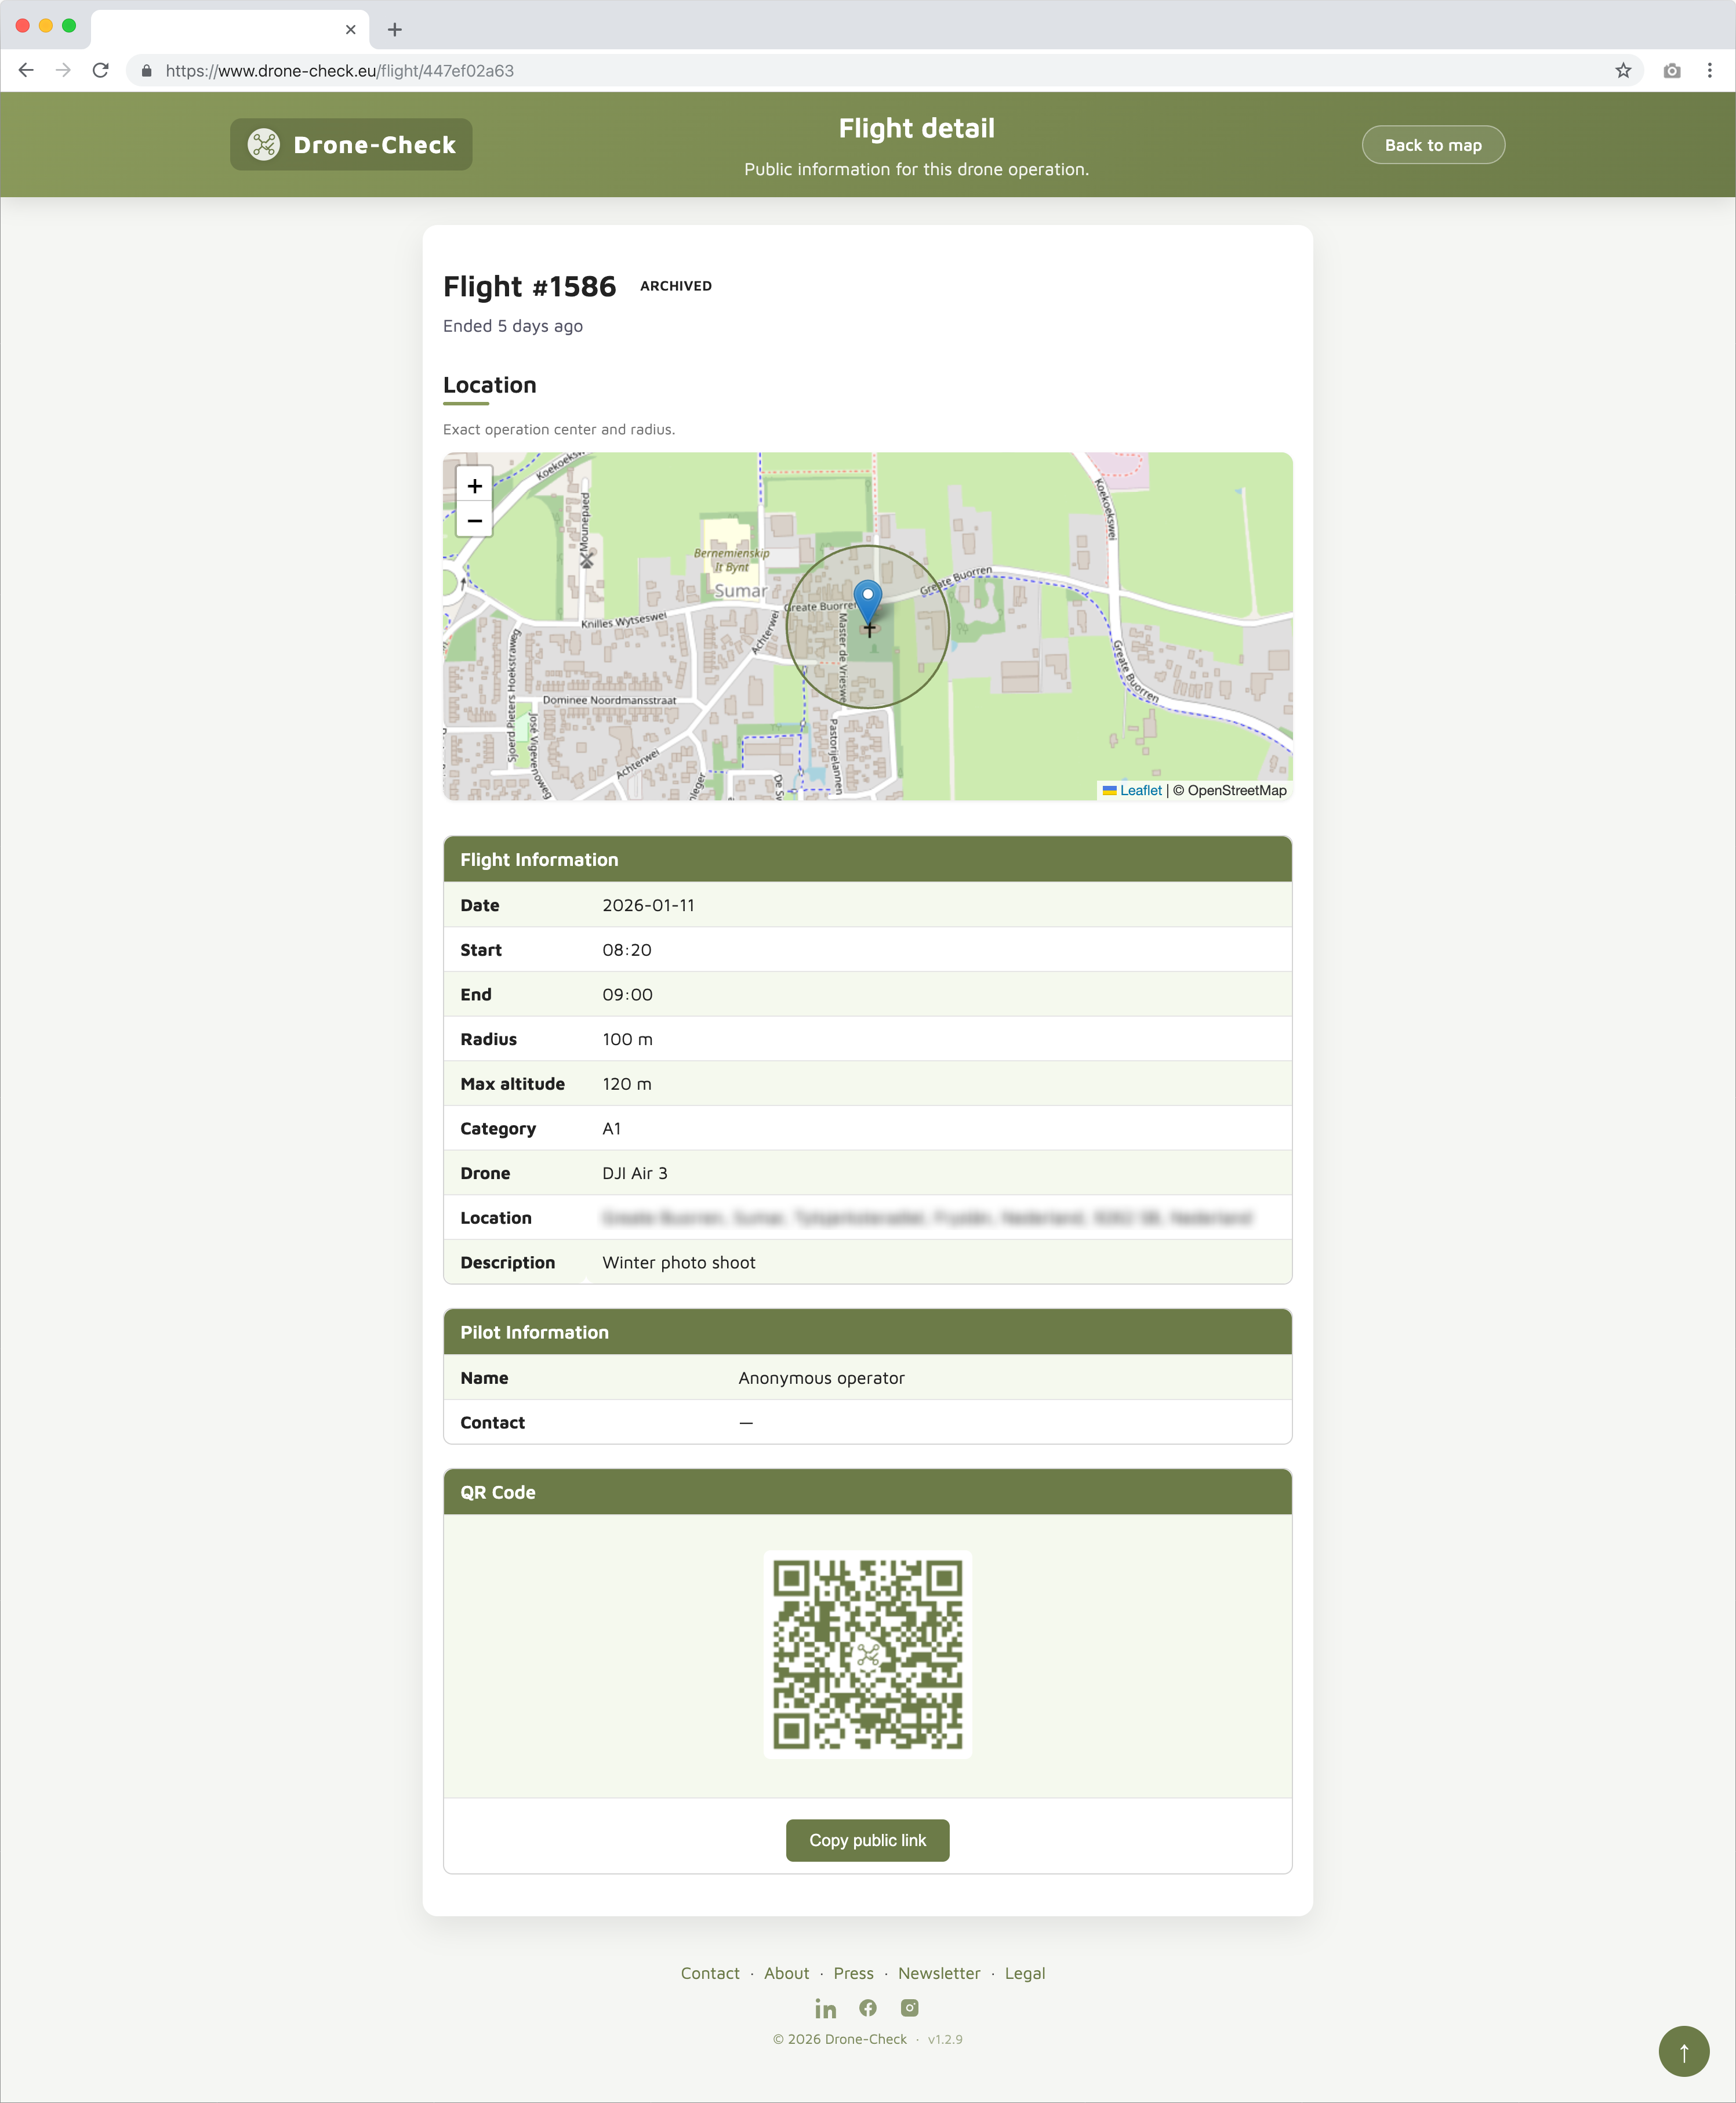Open the Legal footer link
The width and height of the screenshot is (1736, 2103).
pos(1024,1973)
